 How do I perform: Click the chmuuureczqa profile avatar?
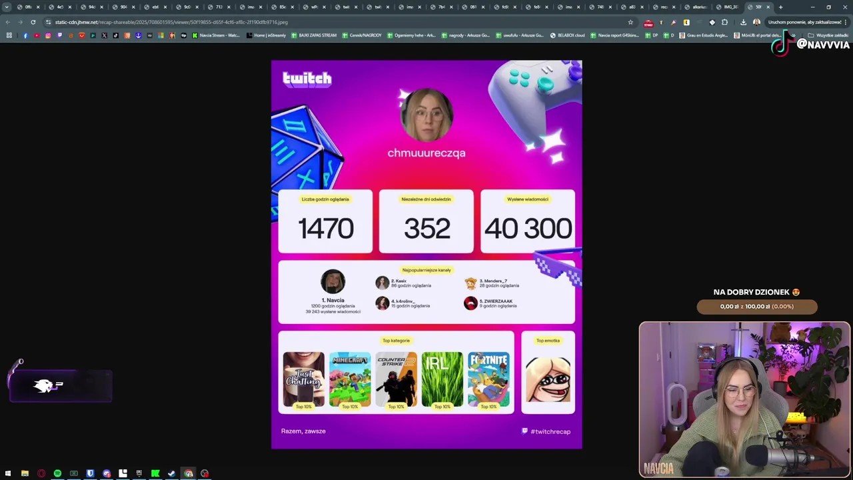point(426,115)
